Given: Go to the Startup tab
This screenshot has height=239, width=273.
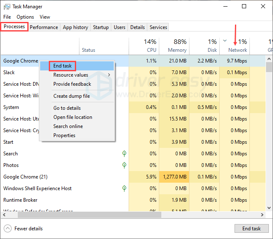Looking at the screenshot, I should point(101,27).
